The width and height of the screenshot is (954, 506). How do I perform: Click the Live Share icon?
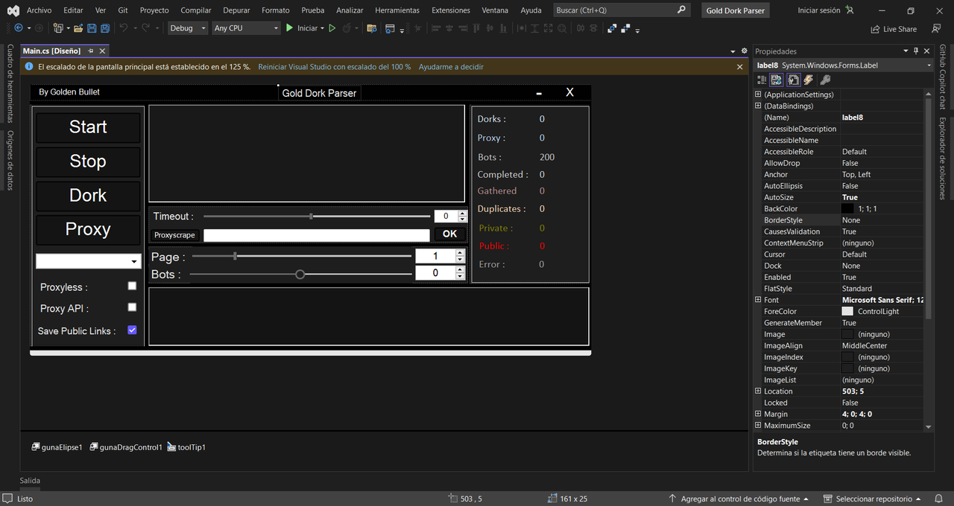[894, 29]
